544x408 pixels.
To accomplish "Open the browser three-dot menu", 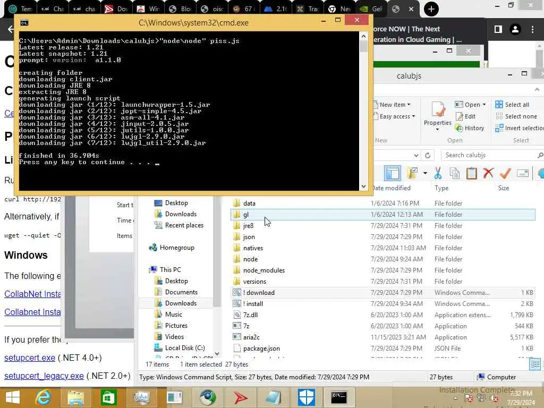I will coord(532,29).
